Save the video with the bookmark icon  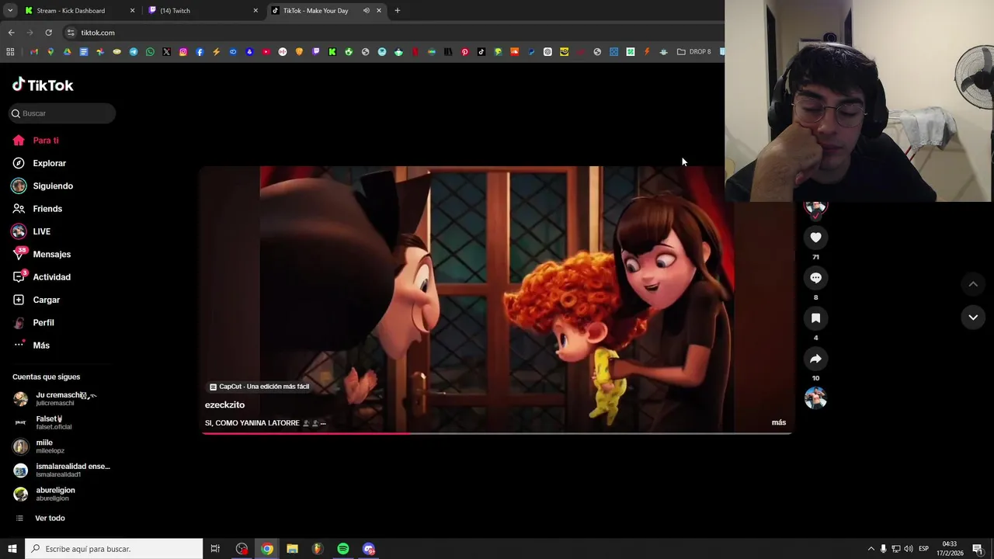coord(815,318)
